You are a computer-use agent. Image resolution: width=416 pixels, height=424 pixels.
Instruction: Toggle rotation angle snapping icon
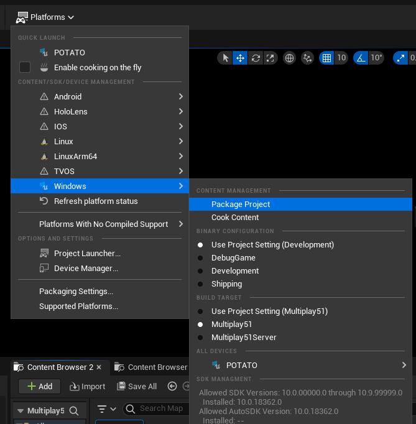click(361, 58)
